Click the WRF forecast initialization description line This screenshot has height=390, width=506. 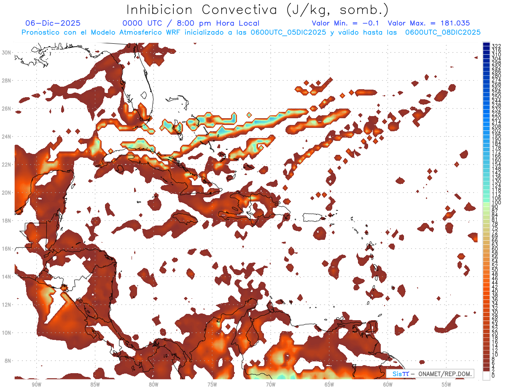tap(251, 32)
